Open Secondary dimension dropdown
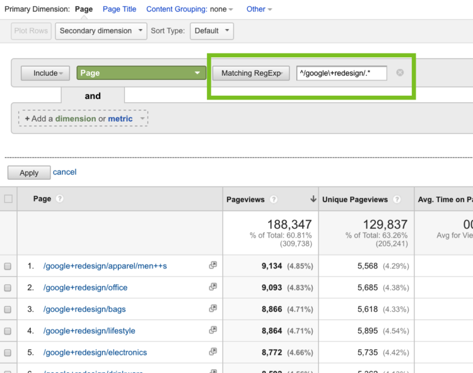Screen dimensions: 473x373 [101, 31]
